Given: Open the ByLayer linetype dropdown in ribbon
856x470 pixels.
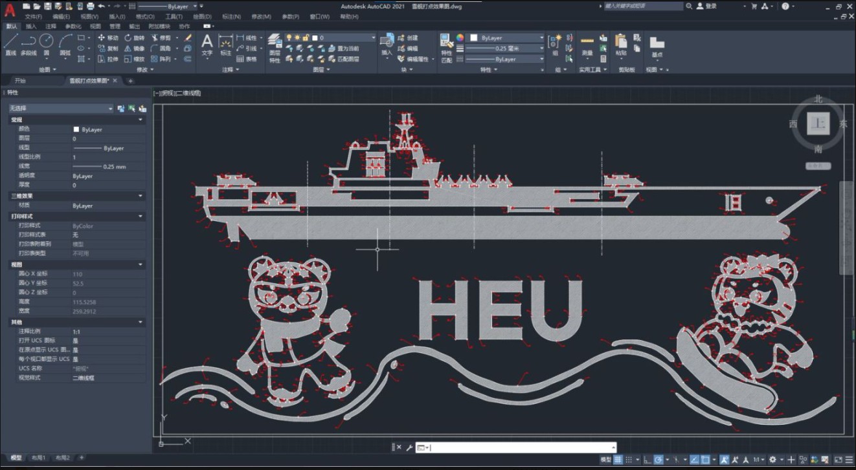Looking at the screenshot, I should click(x=505, y=59).
